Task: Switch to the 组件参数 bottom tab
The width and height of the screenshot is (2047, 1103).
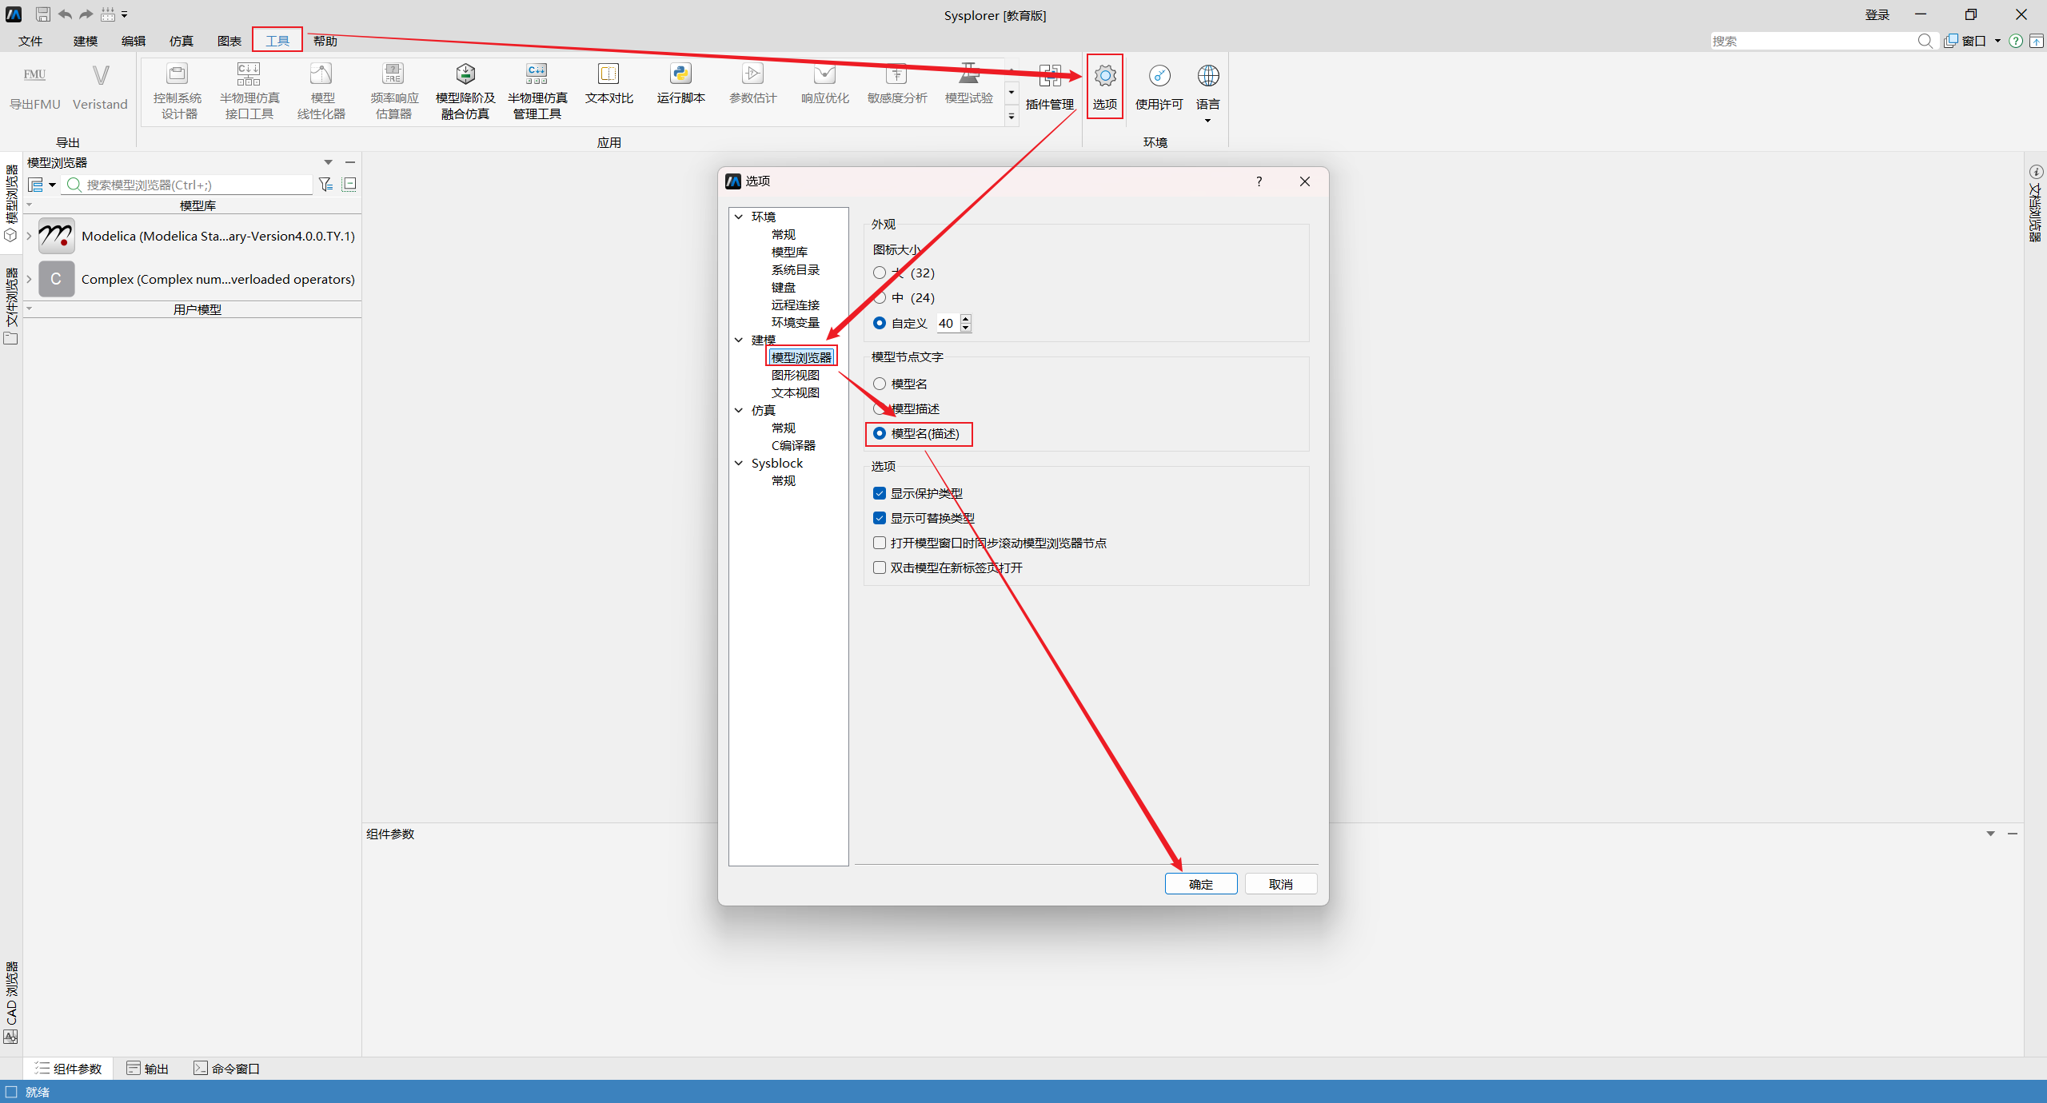Action: click(x=68, y=1069)
